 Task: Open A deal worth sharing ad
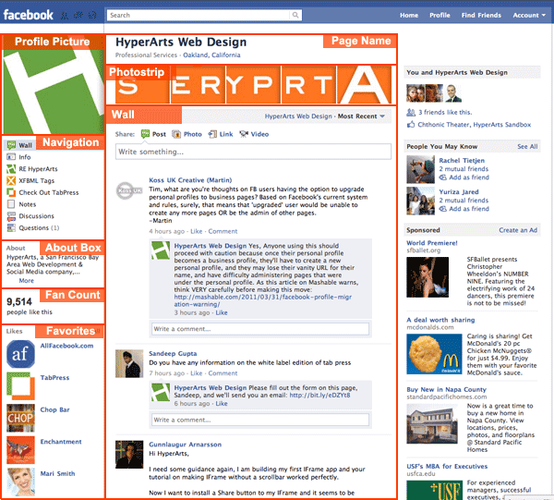click(x=440, y=320)
